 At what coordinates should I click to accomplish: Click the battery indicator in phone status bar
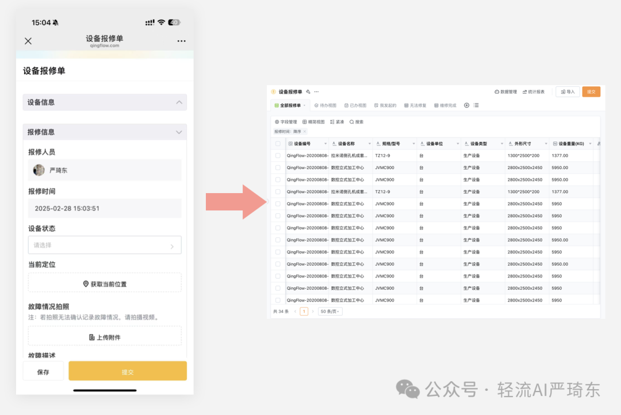coord(174,22)
